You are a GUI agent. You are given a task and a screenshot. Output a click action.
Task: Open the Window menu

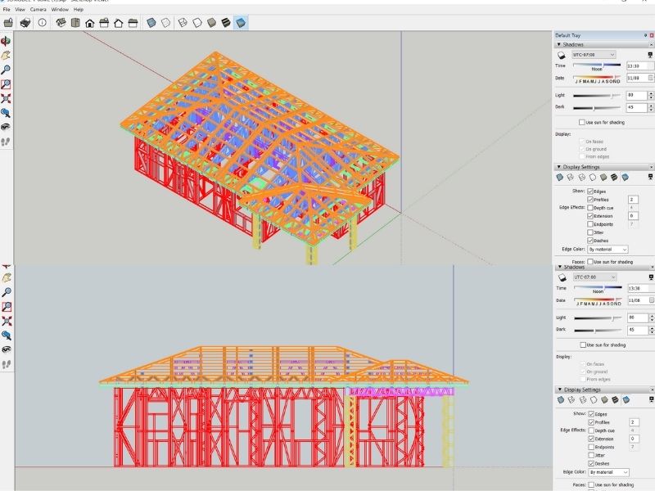[60, 9]
